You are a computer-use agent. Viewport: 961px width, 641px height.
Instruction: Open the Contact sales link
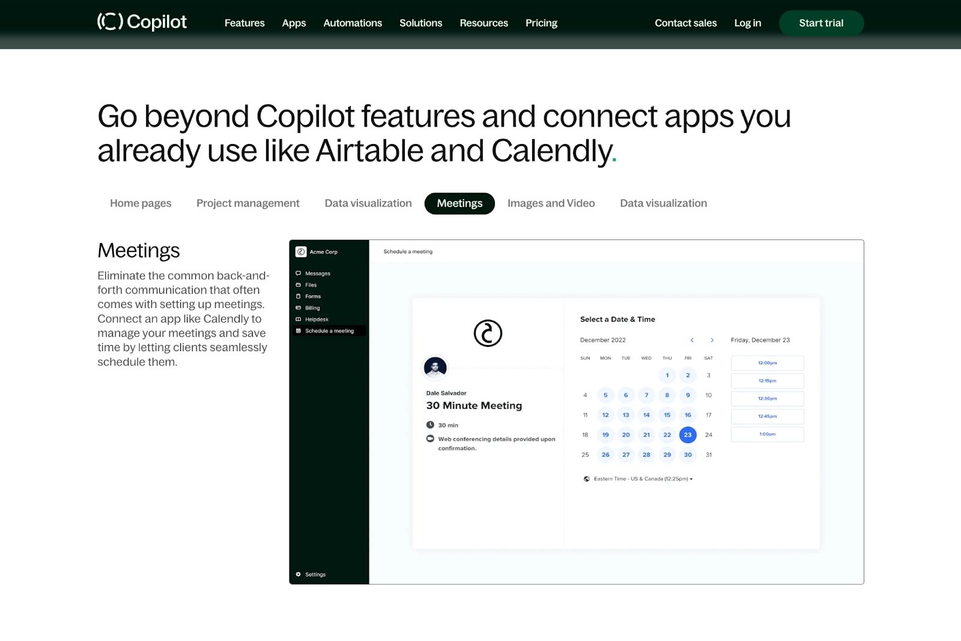click(685, 23)
